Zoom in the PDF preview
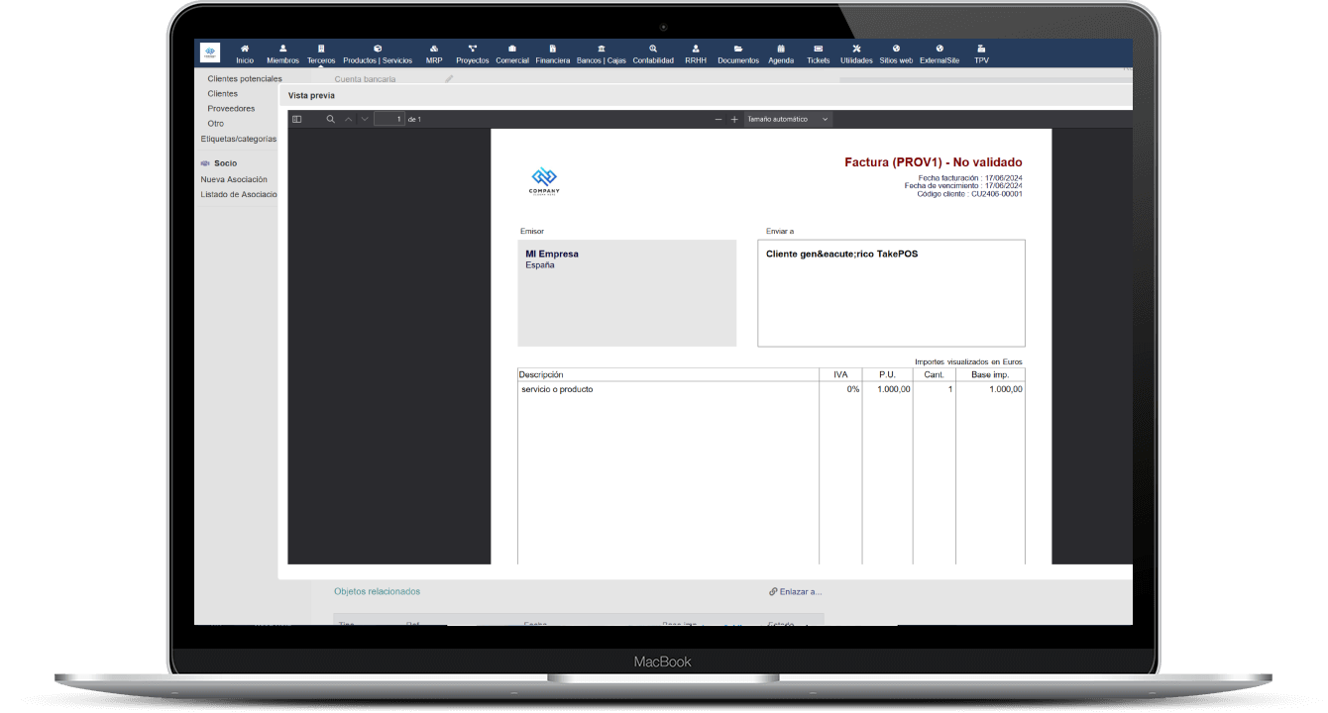 pos(734,119)
